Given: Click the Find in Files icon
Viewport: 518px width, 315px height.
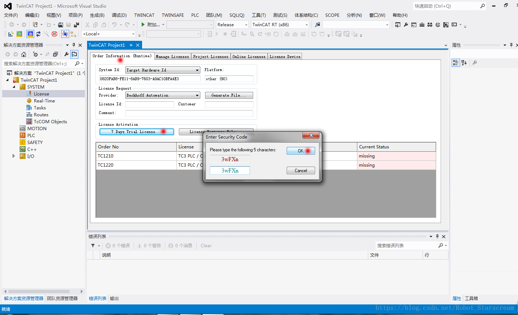Looking at the screenshot, I should 318,24.
